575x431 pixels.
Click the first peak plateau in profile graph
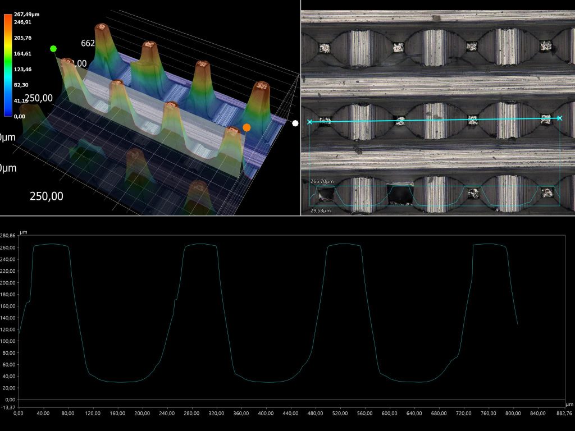51,244
